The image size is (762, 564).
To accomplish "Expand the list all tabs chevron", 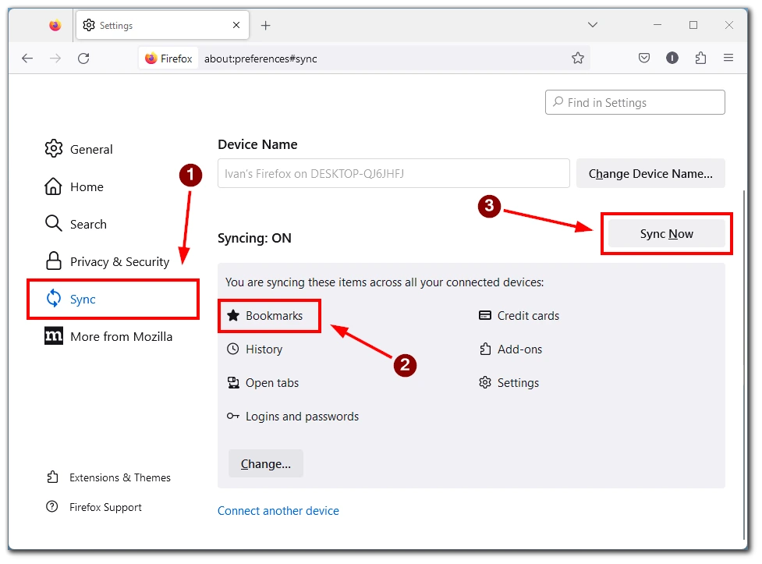I will (x=593, y=24).
